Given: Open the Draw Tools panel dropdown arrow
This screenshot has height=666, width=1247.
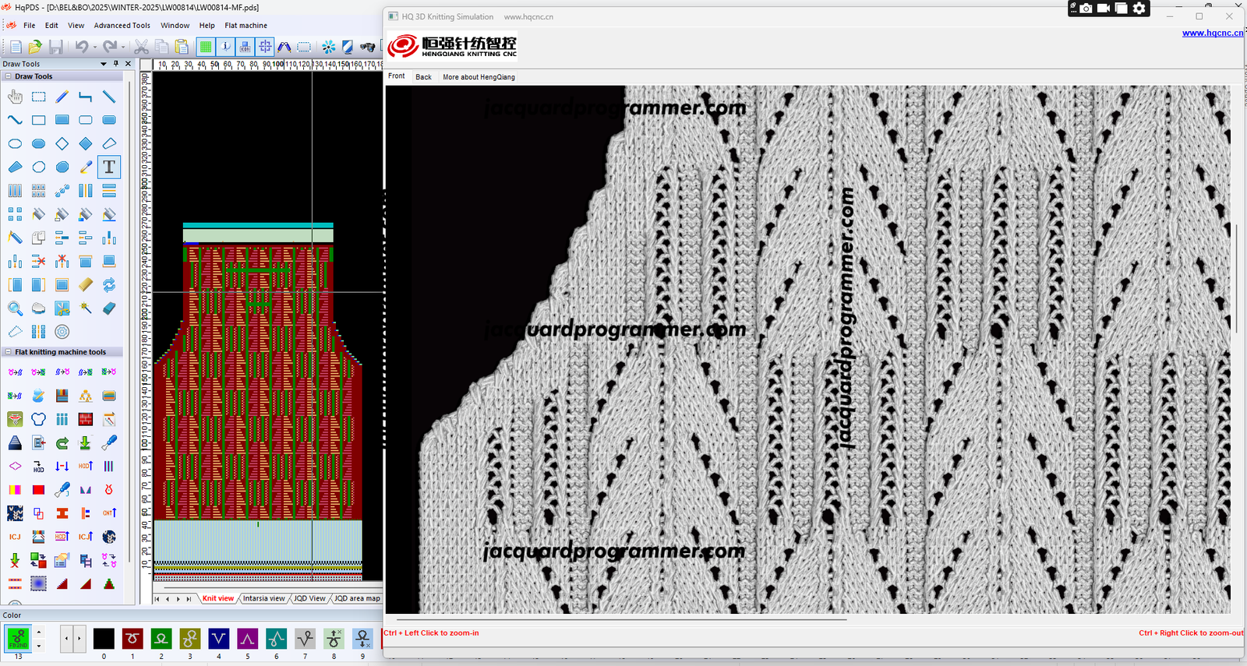Looking at the screenshot, I should (104, 64).
